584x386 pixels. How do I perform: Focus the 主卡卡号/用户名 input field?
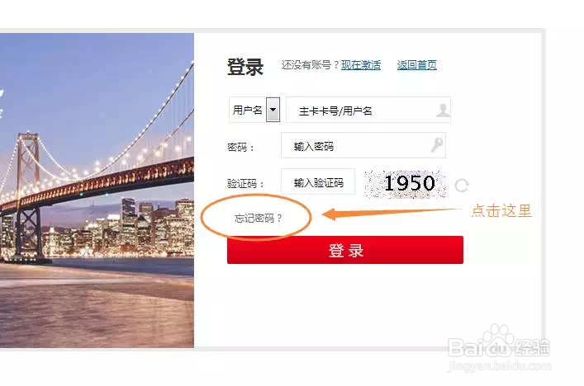point(368,110)
